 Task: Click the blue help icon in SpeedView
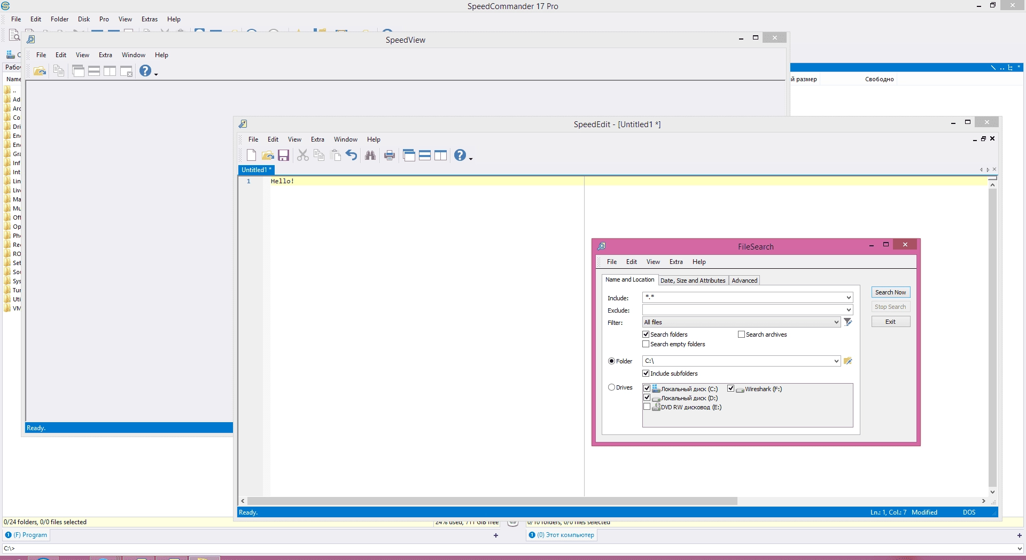click(x=145, y=71)
